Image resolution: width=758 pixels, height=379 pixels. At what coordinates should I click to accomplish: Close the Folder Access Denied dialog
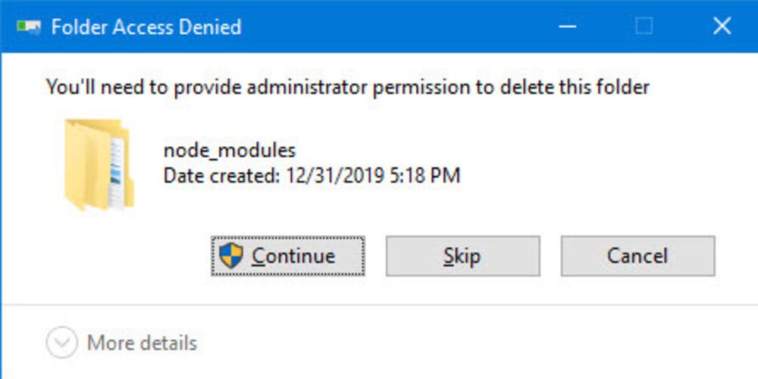pos(722,27)
